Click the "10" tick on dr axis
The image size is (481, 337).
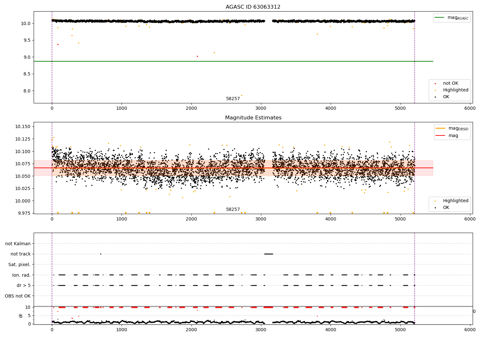click(28, 307)
